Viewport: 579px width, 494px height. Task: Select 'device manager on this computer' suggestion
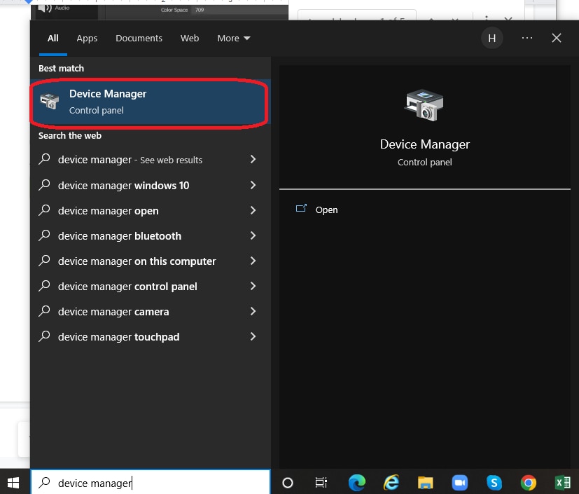coord(150,261)
